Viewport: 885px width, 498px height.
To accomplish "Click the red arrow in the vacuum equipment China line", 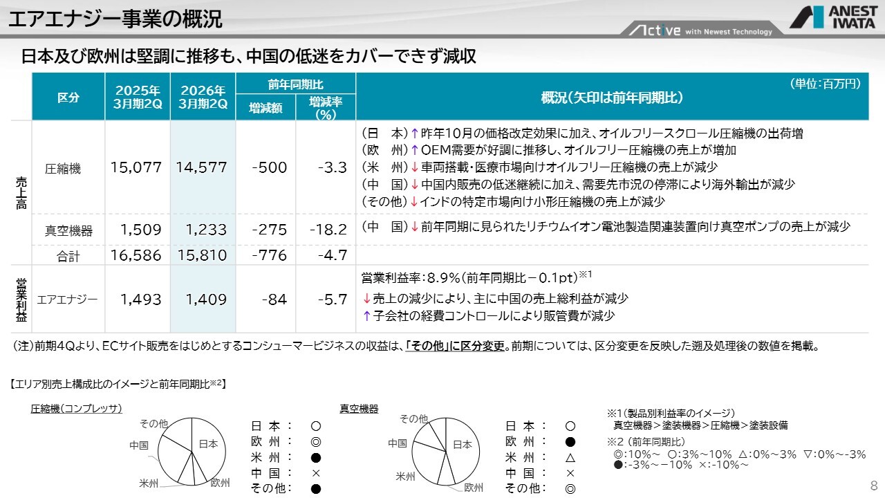I will [415, 227].
